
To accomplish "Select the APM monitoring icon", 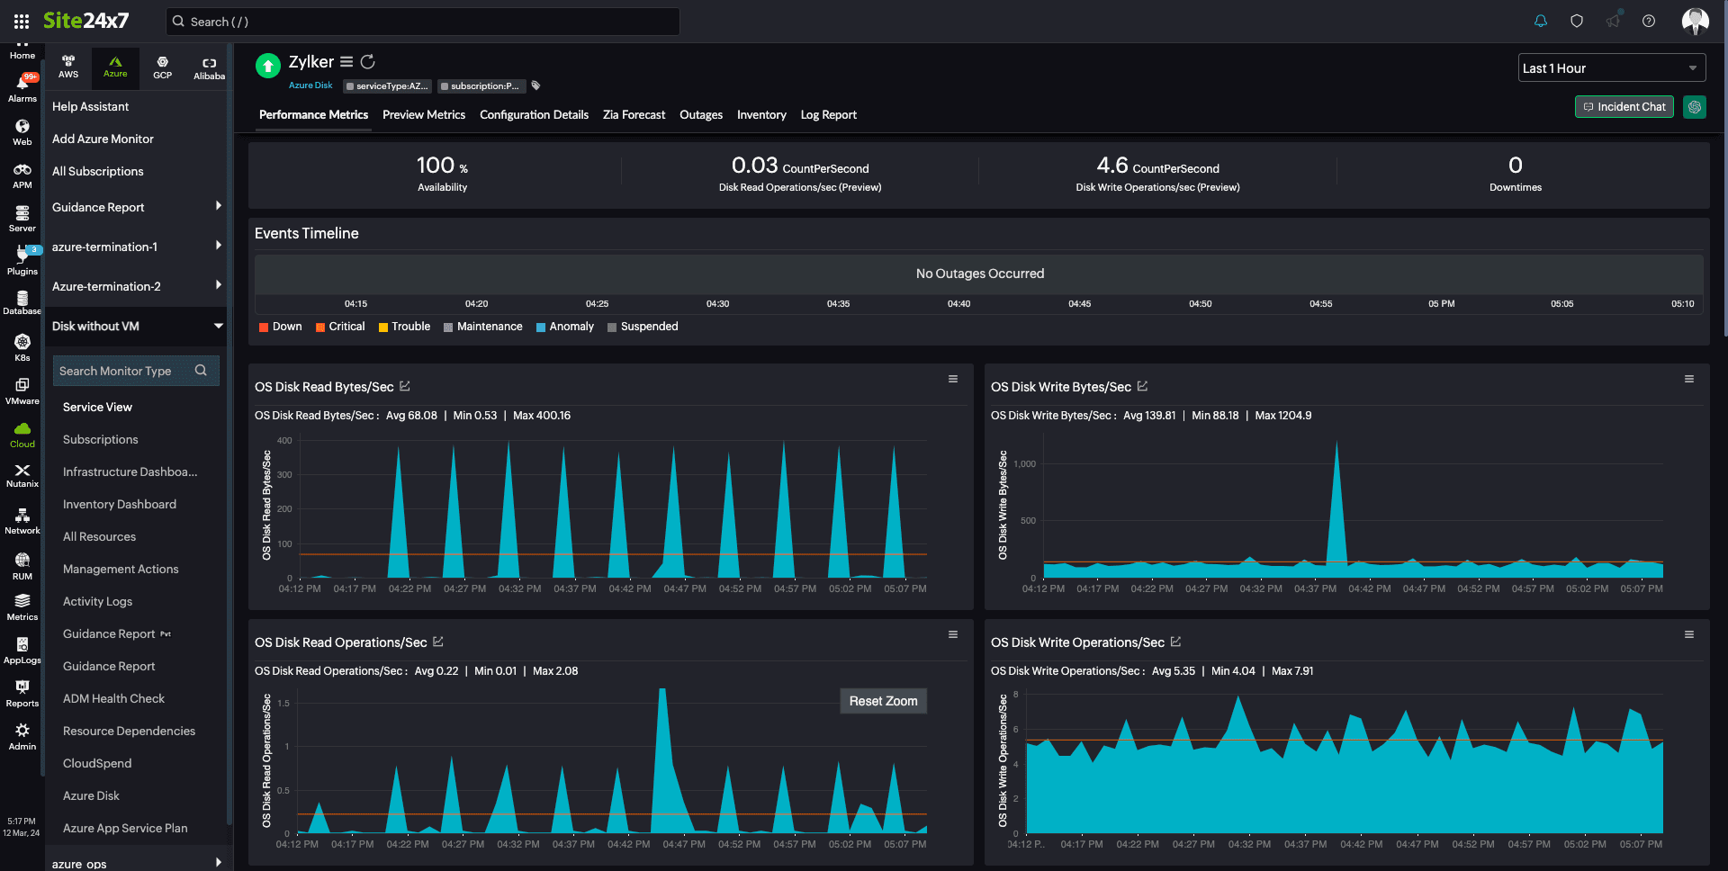I will (x=22, y=175).
